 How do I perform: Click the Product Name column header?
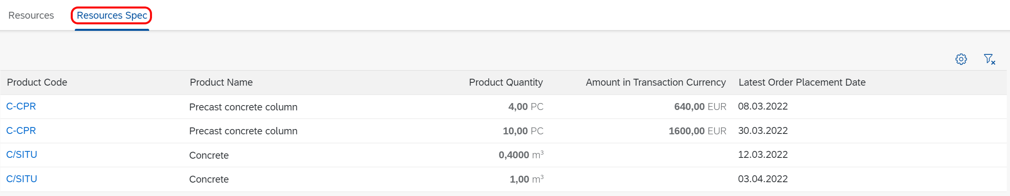pos(221,82)
